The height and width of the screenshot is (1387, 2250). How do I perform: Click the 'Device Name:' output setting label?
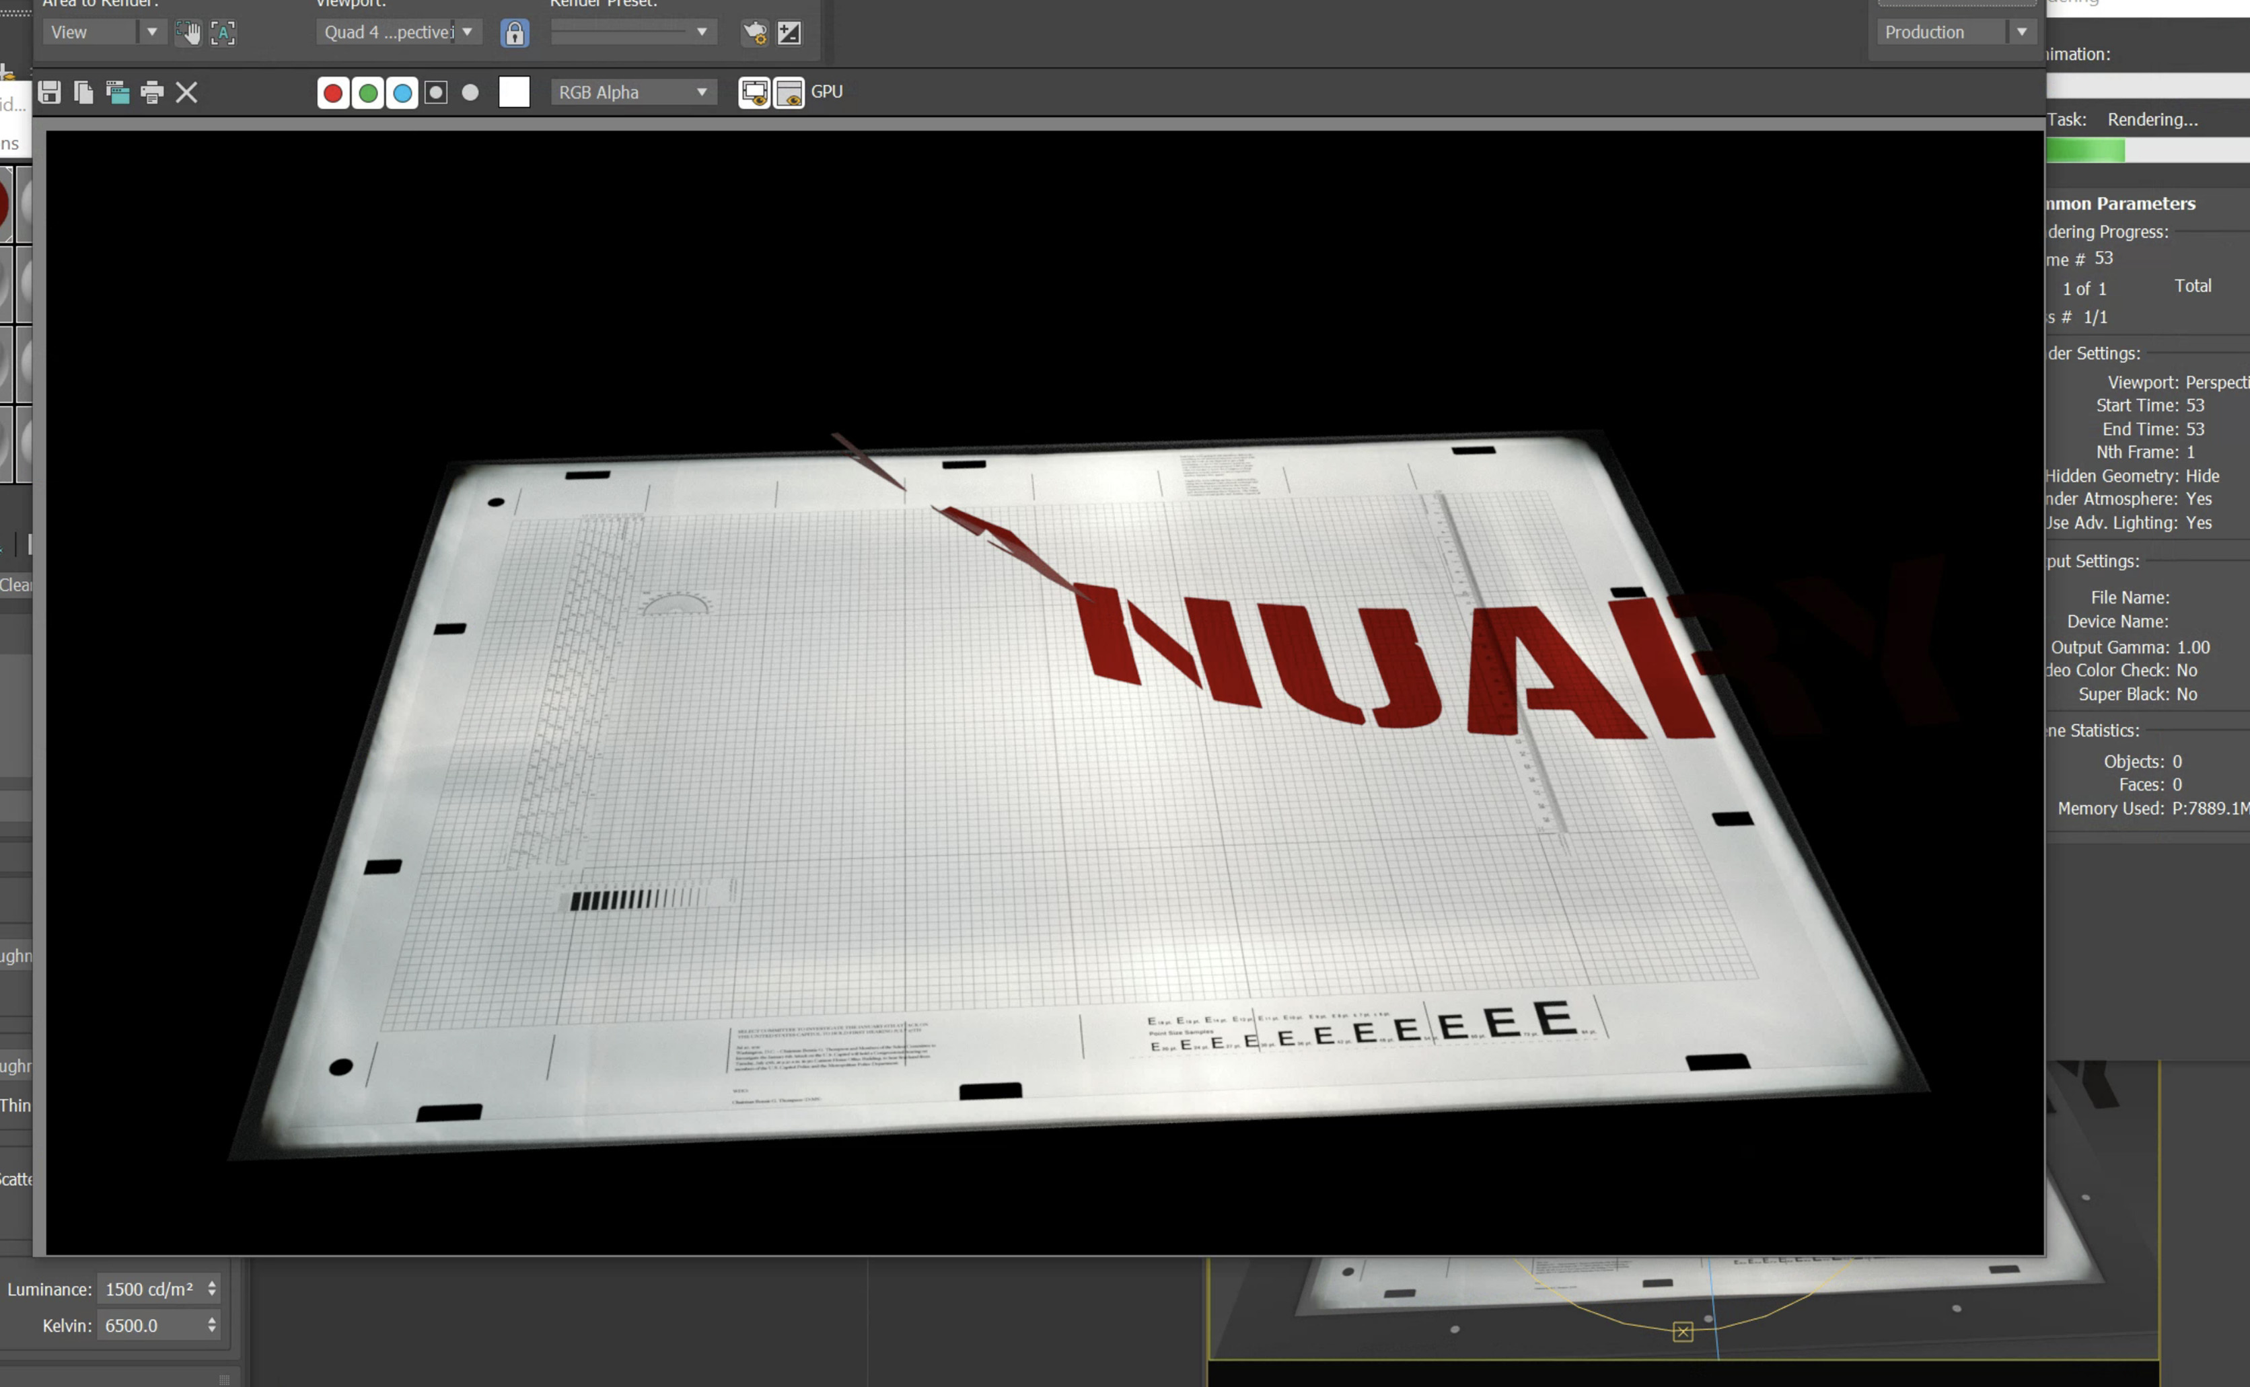[x=2118, y=622]
